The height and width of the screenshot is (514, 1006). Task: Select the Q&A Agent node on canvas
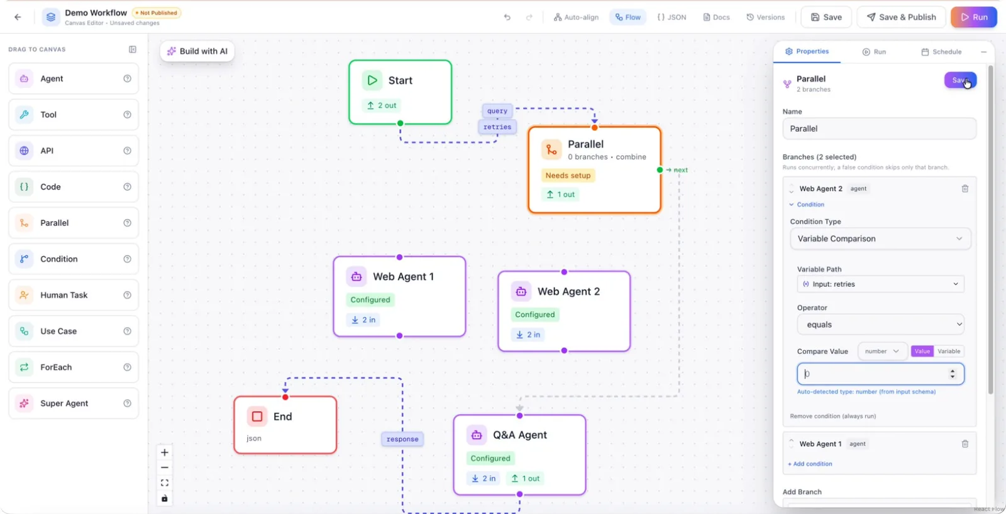[x=519, y=455]
